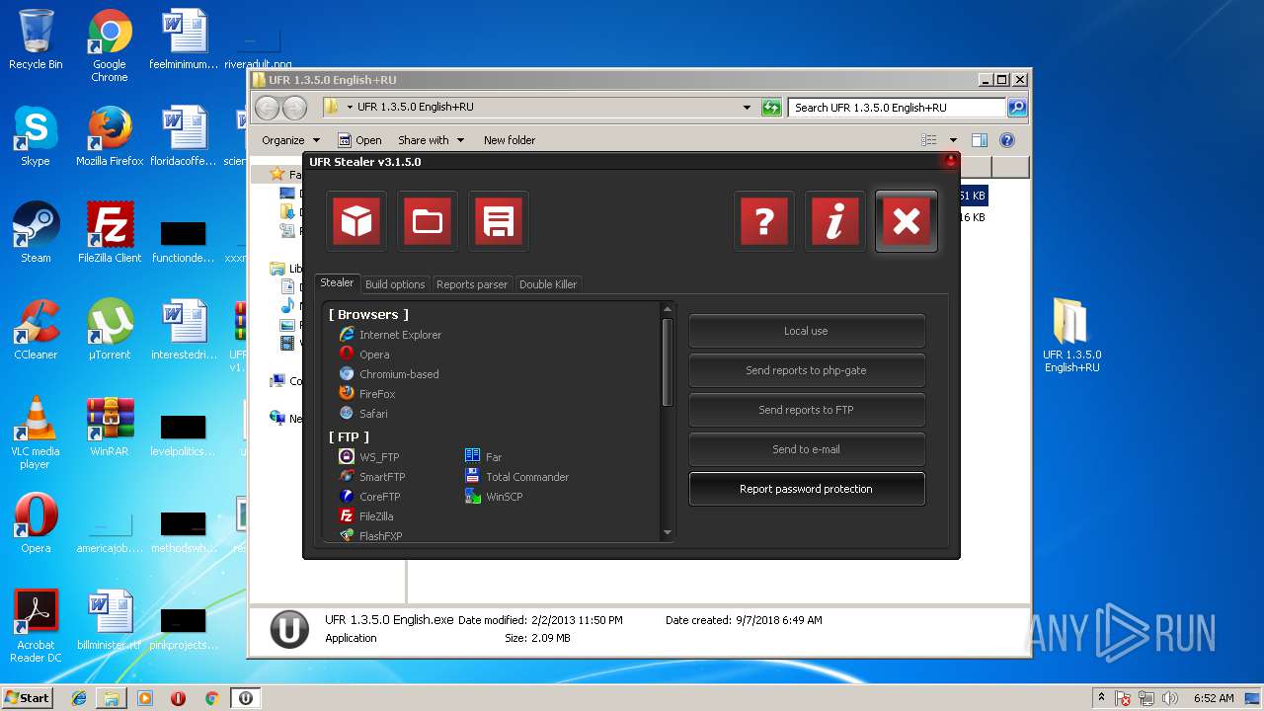
Task: Click the Explorer search magnifier icon
Action: click(1016, 108)
